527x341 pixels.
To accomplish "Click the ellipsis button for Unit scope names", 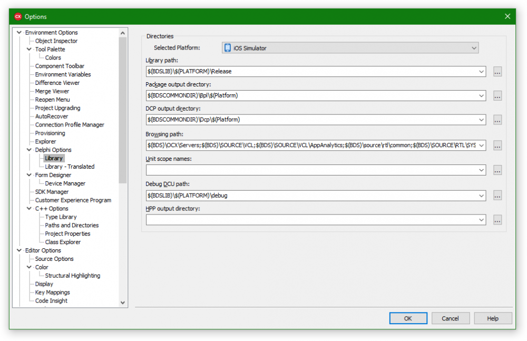I will click(x=497, y=170).
